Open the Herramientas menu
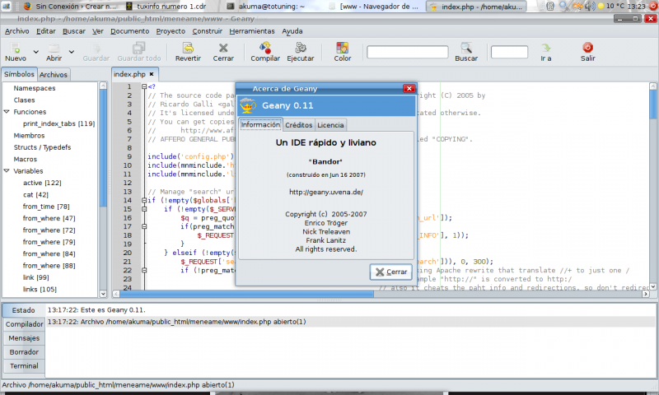Image resolution: width=659 pixels, height=395 pixels. (x=252, y=31)
